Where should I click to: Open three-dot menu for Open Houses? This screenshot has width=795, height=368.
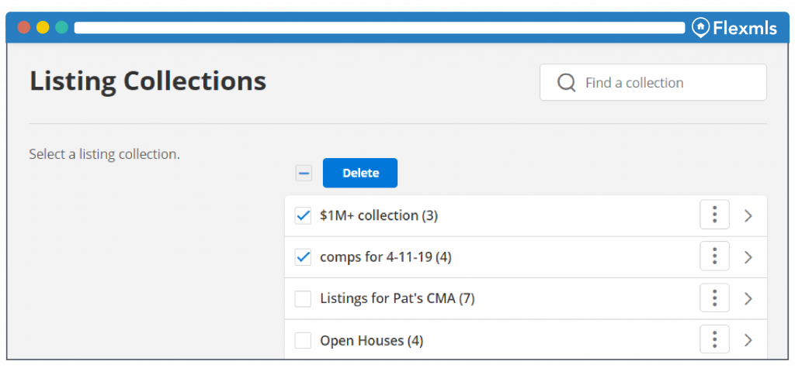tap(714, 339)
